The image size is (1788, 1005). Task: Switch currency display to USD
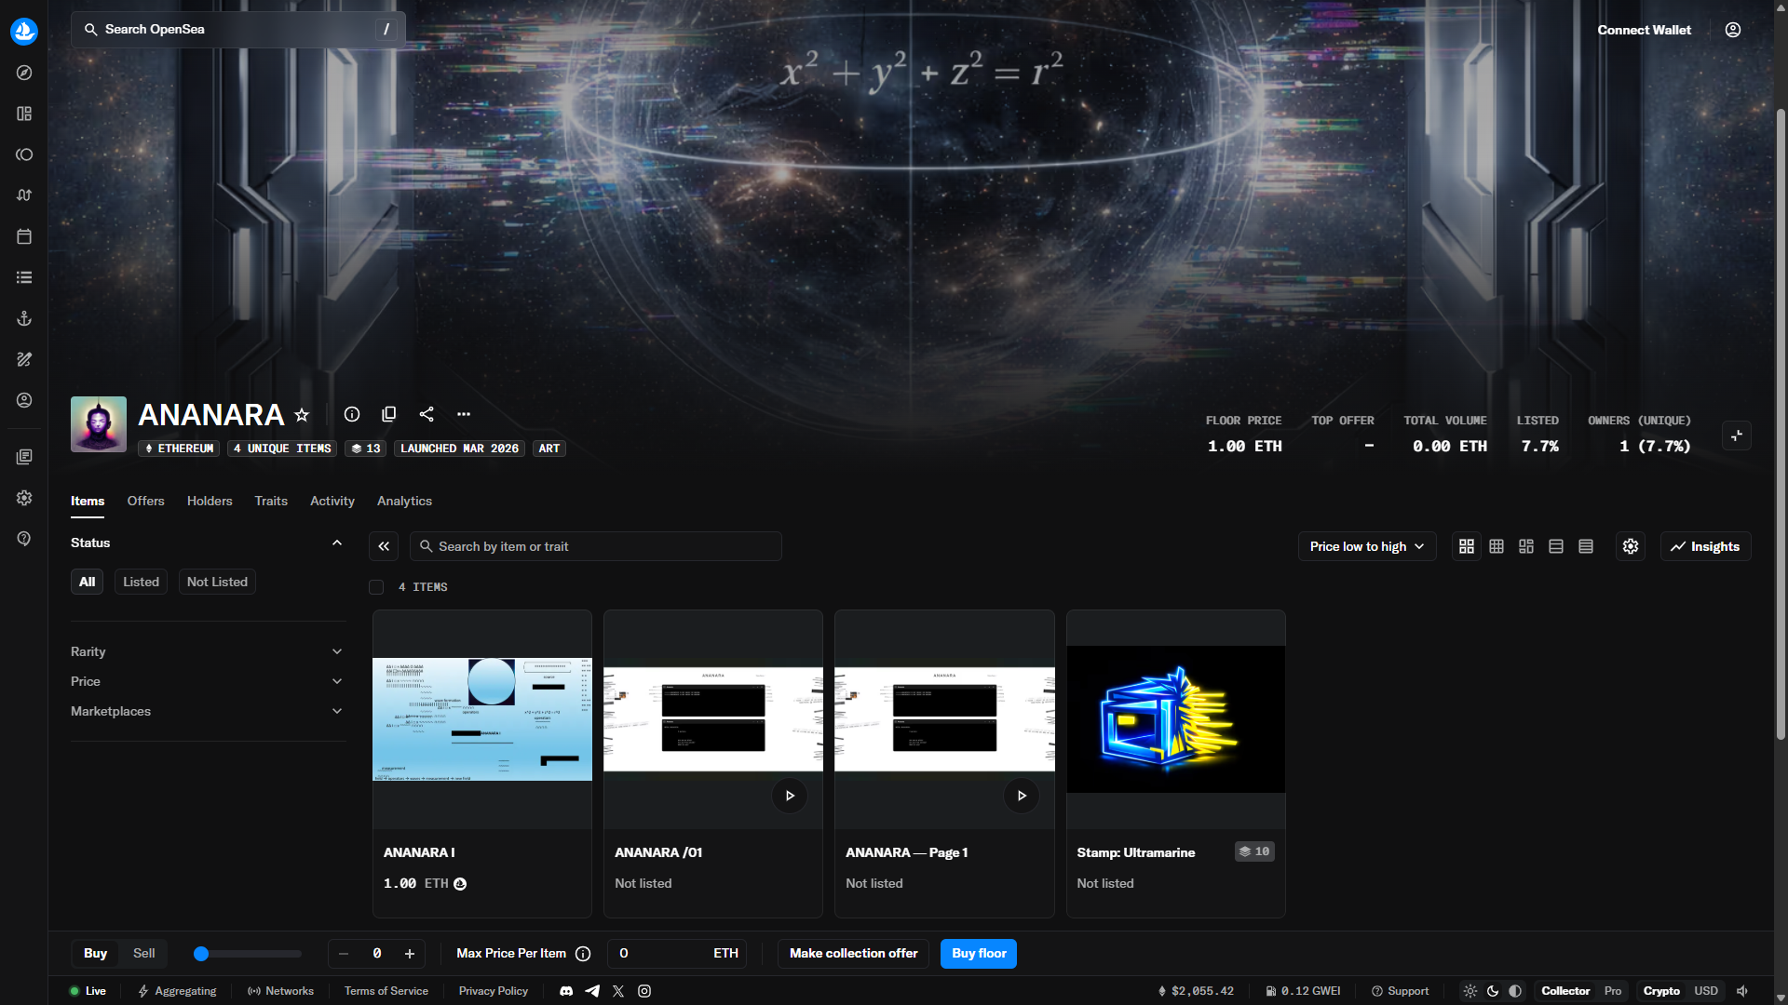[x=1706, y=991]
